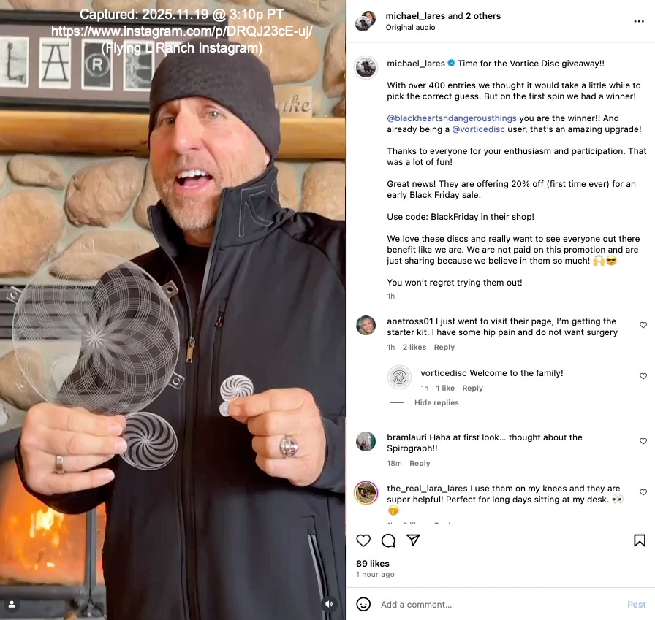Mute the video with the speaker icon
Viewport: 655px width, 620px height.
click(x=329, y=604)
